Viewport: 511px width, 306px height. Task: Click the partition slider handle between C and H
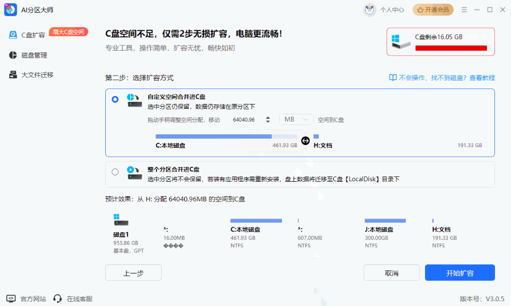pyautogui.click(x=305, y=141)
